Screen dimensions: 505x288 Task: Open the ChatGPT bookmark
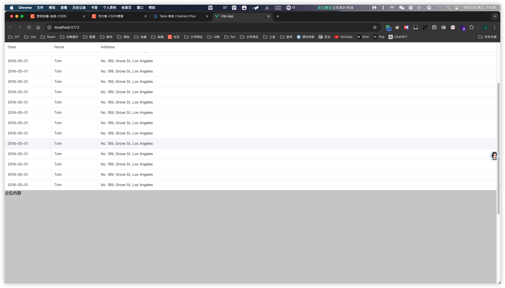[x=398, y=37]
